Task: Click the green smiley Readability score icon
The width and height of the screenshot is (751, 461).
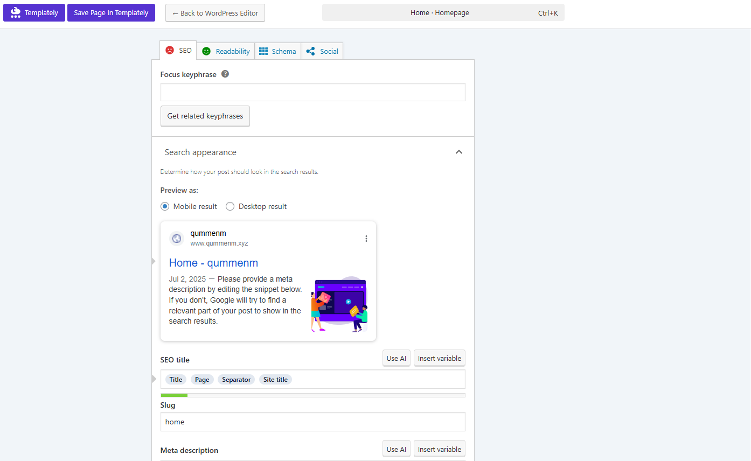Action: coord(206,51)
